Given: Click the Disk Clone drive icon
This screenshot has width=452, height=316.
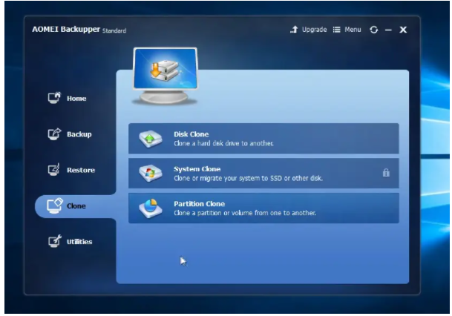Looking at the screenshot, I should (x=151, y=139).
